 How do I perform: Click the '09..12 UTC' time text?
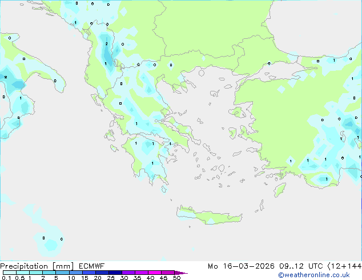301,266
